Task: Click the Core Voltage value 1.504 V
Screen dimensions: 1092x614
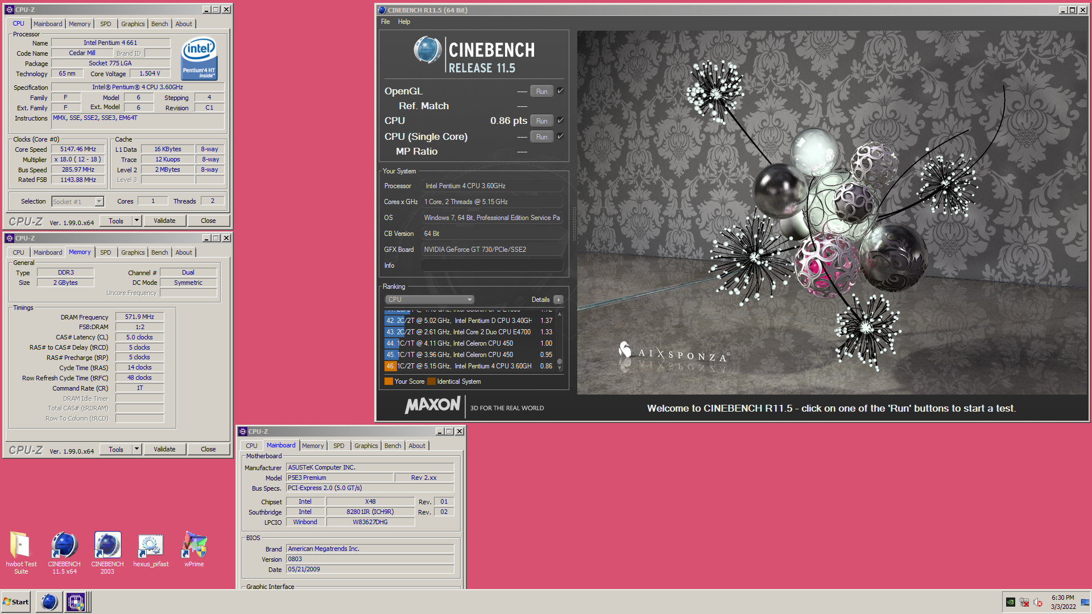Action: pos(150,73)
